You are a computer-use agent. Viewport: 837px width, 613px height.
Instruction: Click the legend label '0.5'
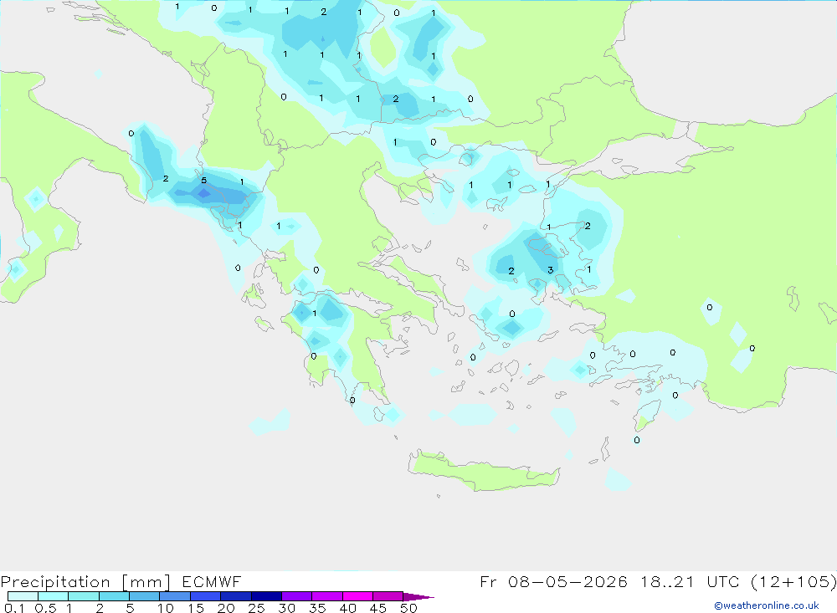45,608
